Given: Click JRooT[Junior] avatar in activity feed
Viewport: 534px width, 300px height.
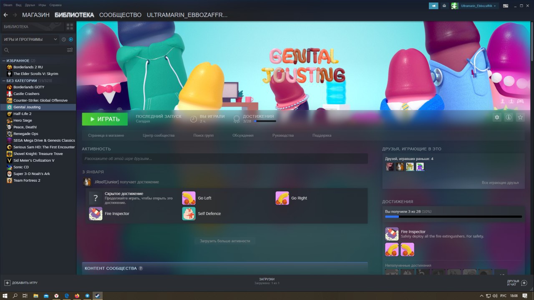Looking at the screenshot, I should pyautogui.click(x=87, y=182).
